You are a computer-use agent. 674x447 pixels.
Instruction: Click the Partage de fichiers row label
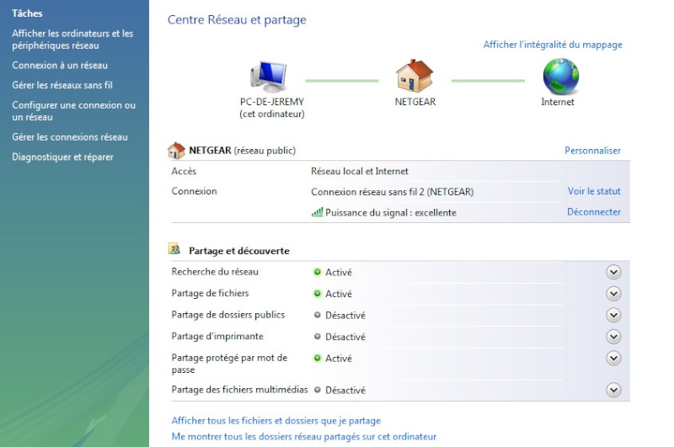tap(210, 293)
